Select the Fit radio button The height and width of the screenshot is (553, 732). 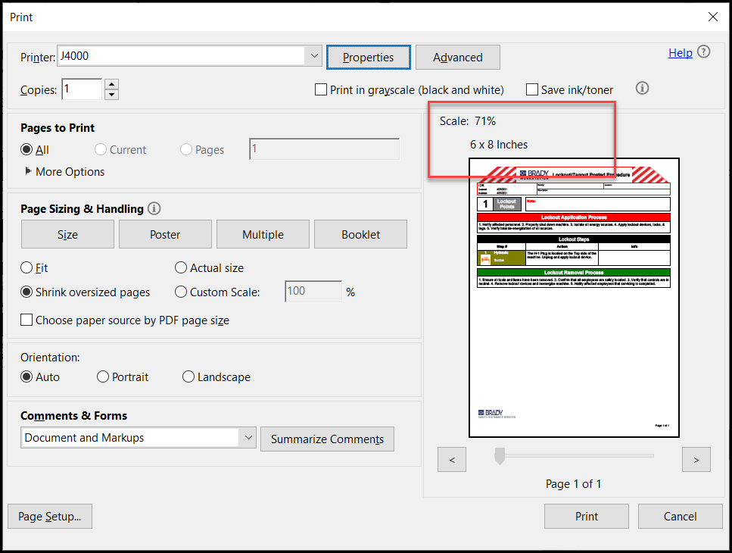pos(27,268)
